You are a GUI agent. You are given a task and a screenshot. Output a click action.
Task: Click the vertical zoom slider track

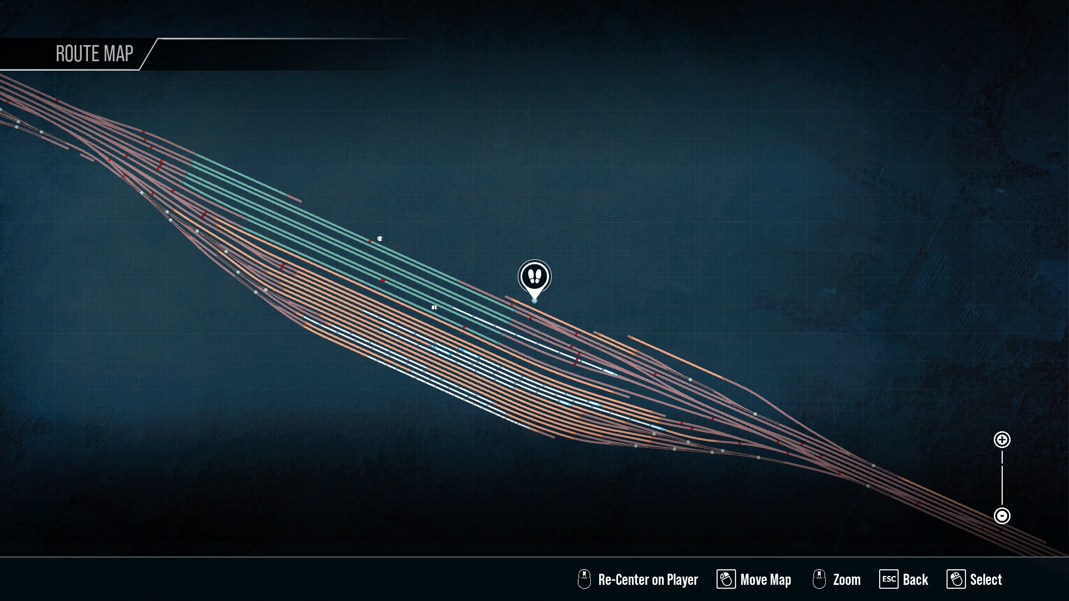tap(1002, 478)
